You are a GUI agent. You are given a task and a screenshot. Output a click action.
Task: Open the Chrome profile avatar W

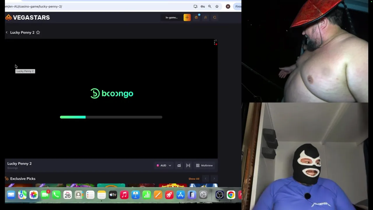228,6
